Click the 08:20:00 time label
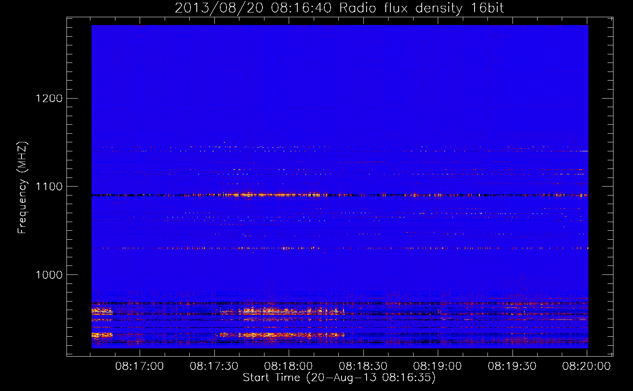 586,366
